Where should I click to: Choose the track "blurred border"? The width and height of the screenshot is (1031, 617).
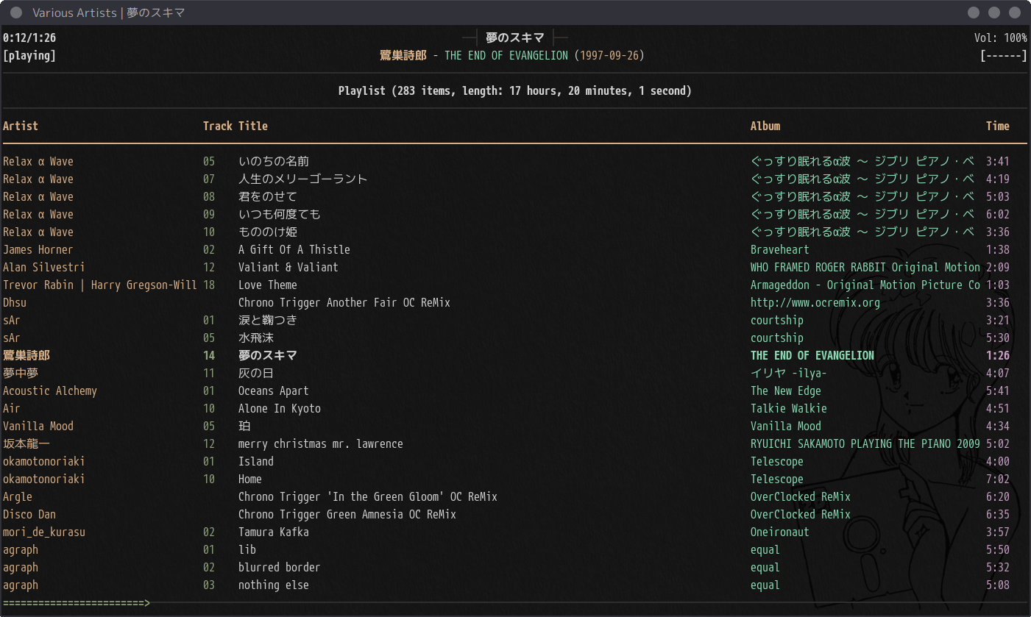click(x=279, y=568)
